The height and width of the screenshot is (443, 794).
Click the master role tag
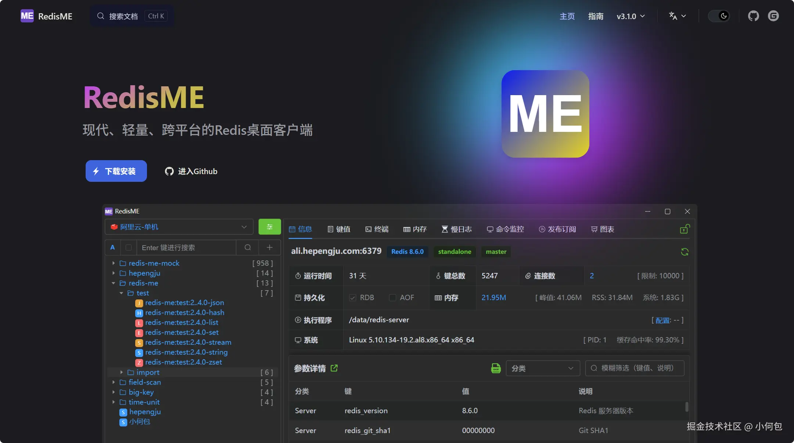pos(496,252)
